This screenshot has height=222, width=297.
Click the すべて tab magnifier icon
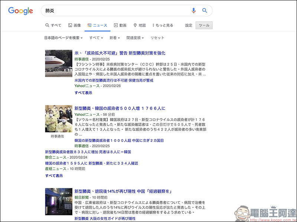pos(47,25)
